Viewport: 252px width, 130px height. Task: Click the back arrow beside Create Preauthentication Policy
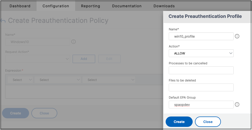pos(3,20)
